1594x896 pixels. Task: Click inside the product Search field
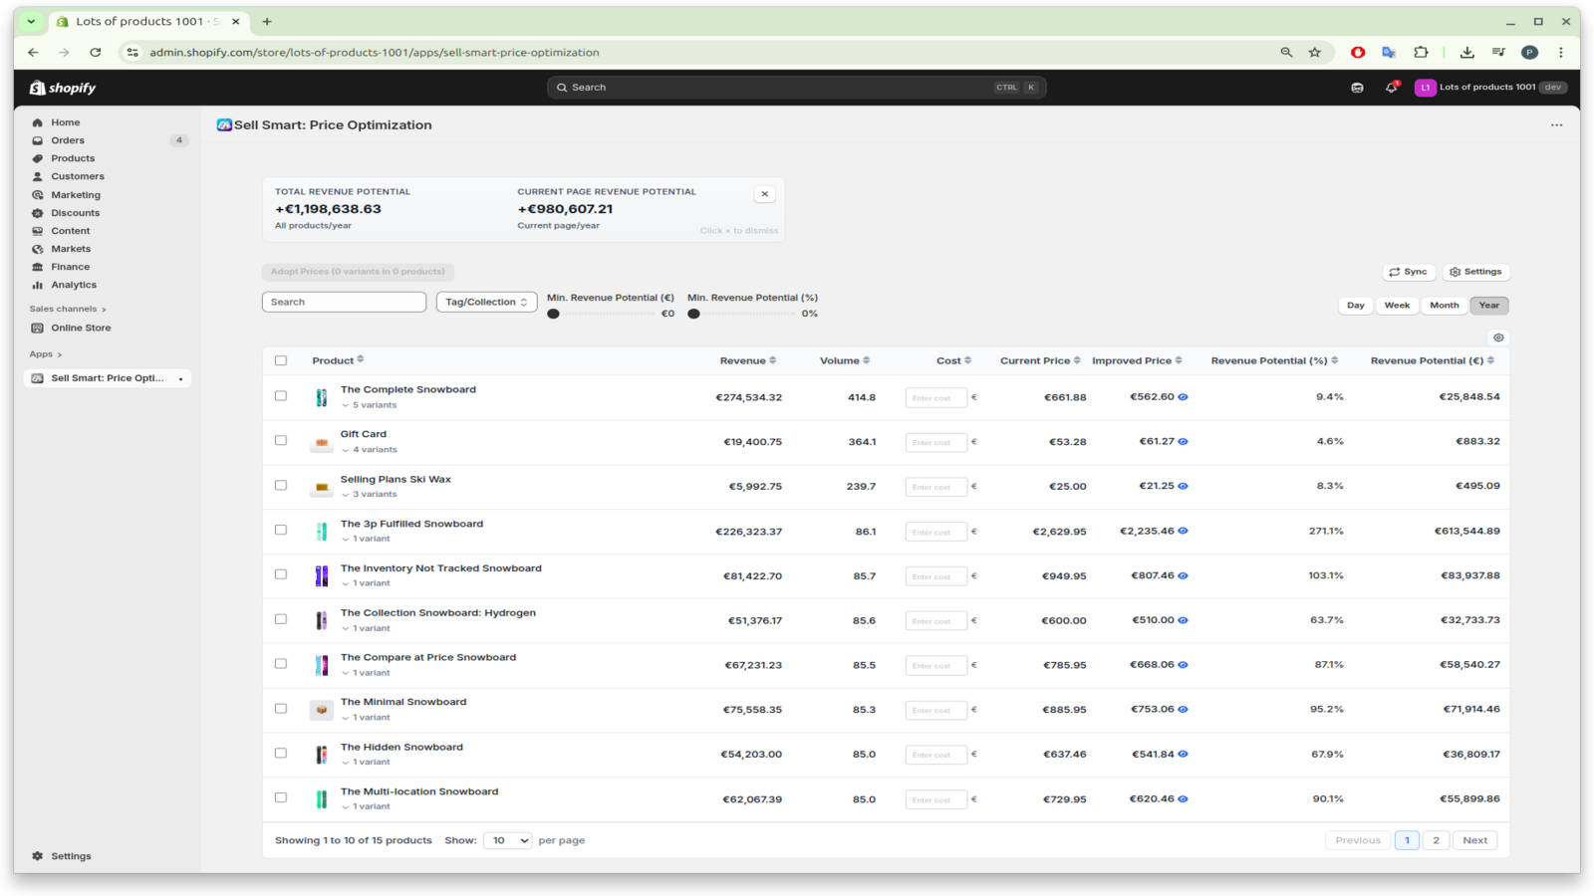point(344,301)
